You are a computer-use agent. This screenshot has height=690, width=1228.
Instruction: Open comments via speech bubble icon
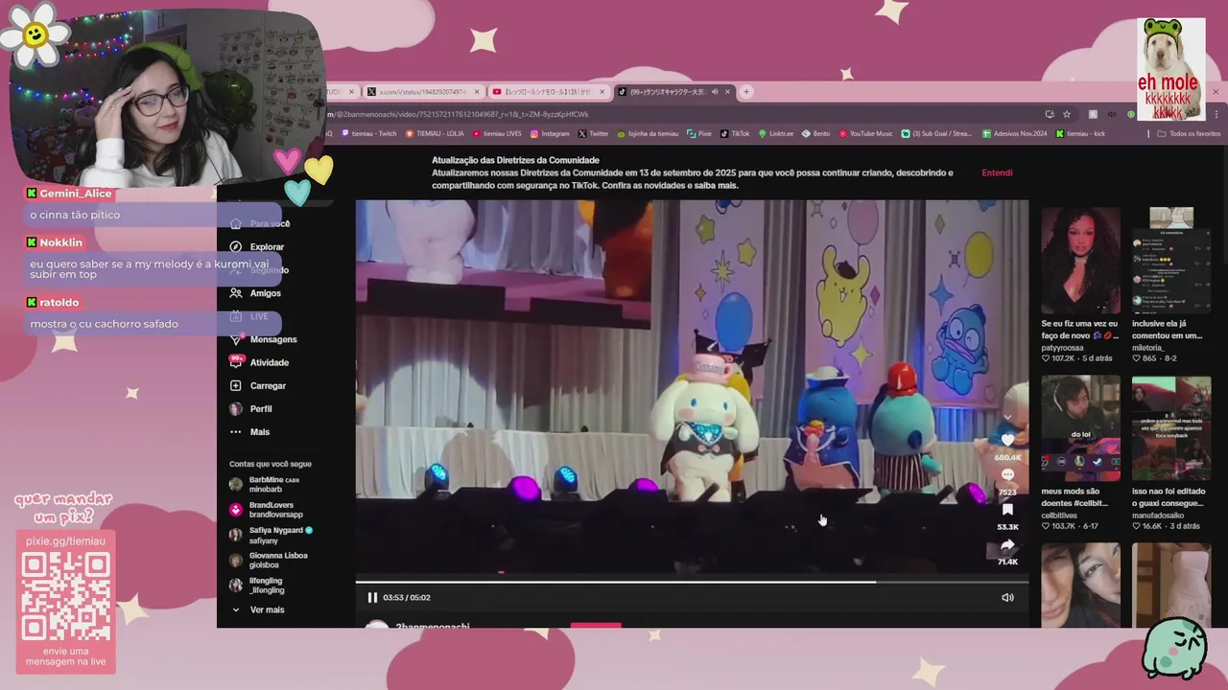(1007, 475)
